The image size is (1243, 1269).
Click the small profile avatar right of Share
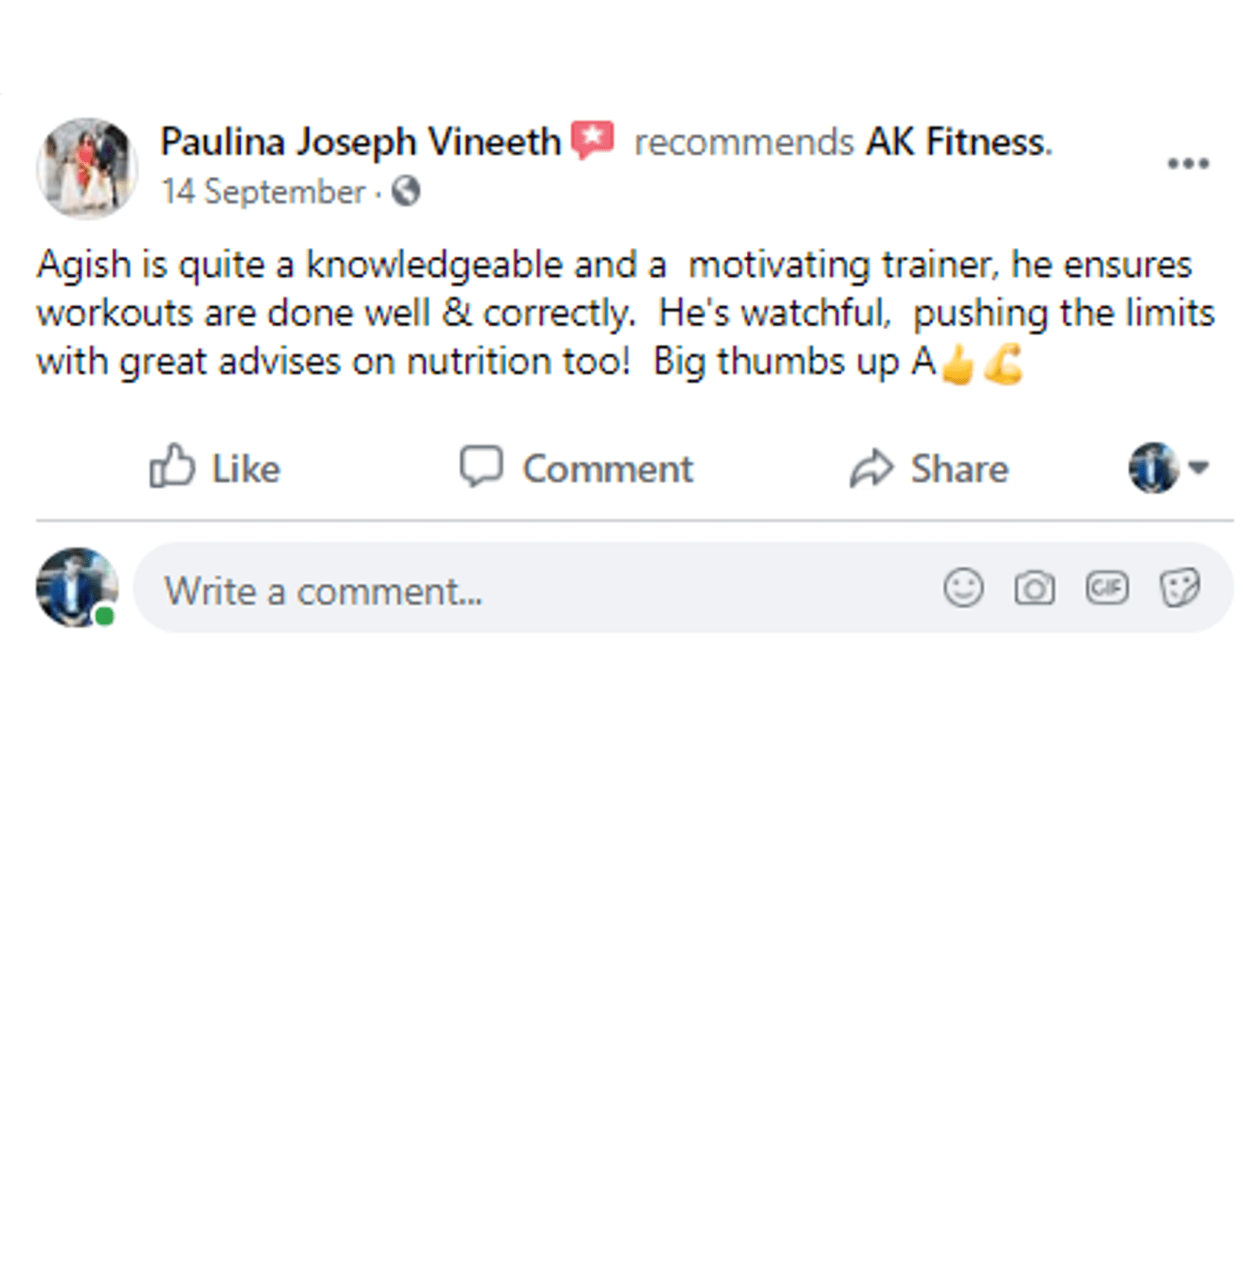[1153, 468]
